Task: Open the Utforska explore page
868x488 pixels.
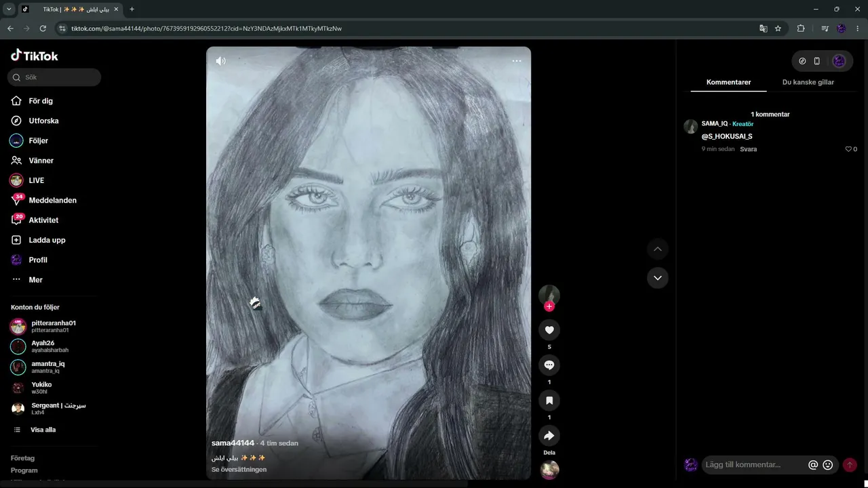Action: tap(43, 121)
